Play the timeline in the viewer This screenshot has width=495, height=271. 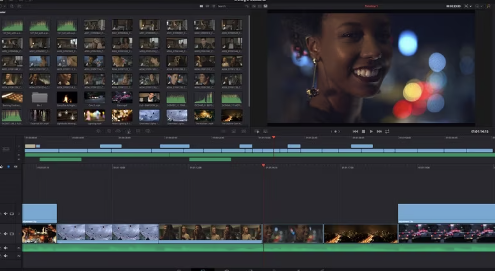coord(371,131)
